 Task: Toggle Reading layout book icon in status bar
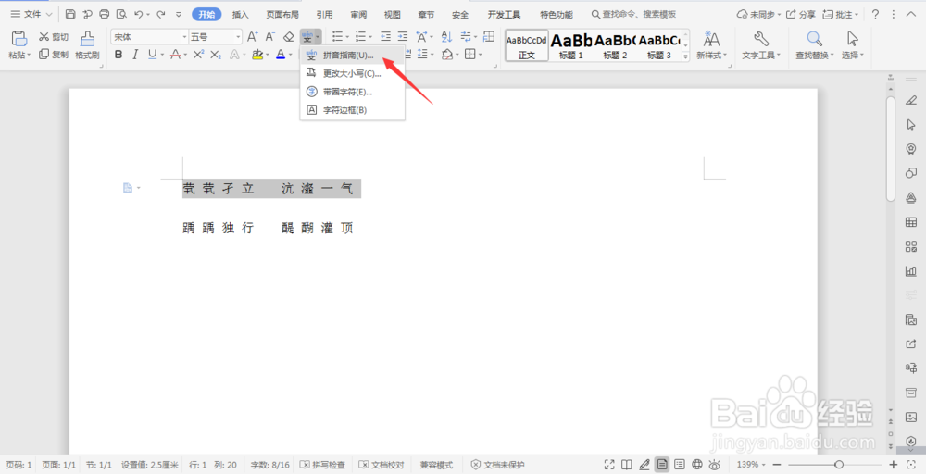627,465
